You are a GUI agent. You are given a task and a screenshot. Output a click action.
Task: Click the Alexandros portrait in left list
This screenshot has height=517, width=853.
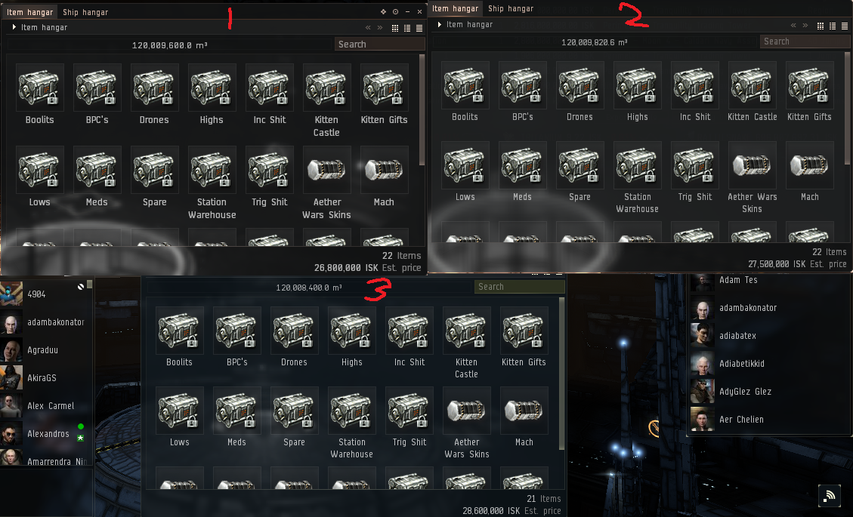(x=11, y=434)
